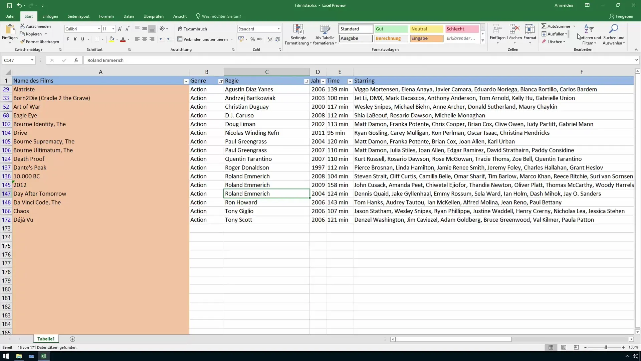Screen dimensions: 641x361
Task: Apply the Berechnung cell style
Action: tap(391, 38)
